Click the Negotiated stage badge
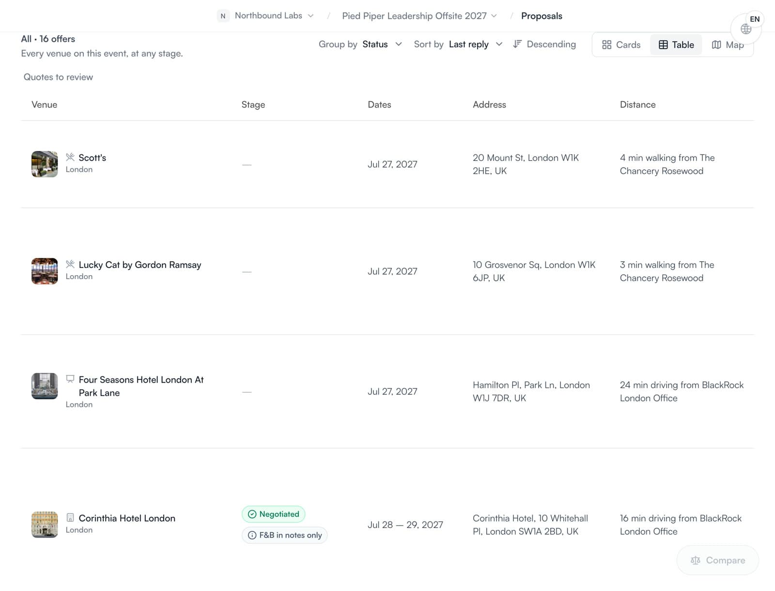Image resolution: width=775 pixels, height=591 pixels. (x=274, y=514)
